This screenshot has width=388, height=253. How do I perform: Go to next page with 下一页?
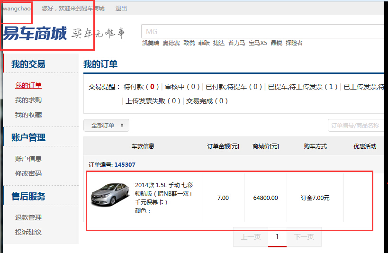tap(304, 237)
